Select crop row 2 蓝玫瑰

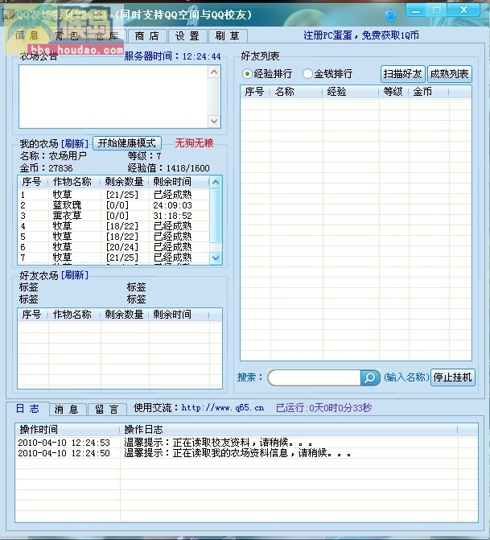click(x=113, y=205)
